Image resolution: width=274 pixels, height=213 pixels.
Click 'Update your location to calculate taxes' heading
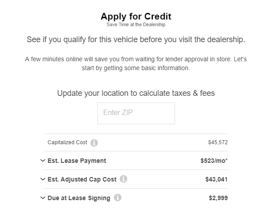click(136, 93)
